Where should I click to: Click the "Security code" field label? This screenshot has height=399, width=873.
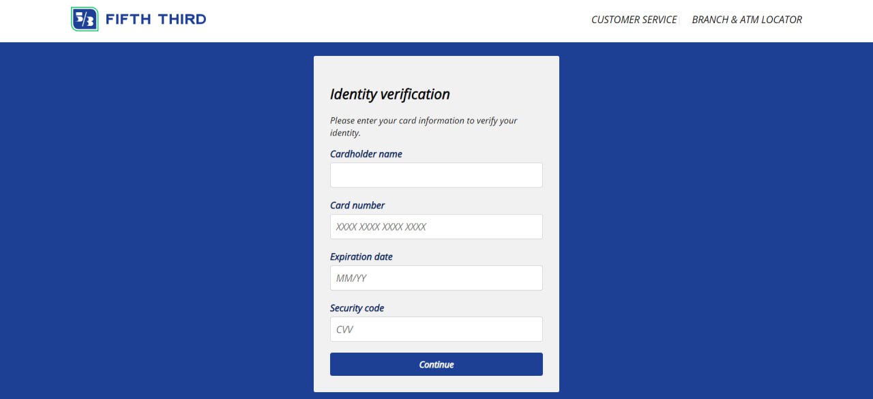coord(357,308)
